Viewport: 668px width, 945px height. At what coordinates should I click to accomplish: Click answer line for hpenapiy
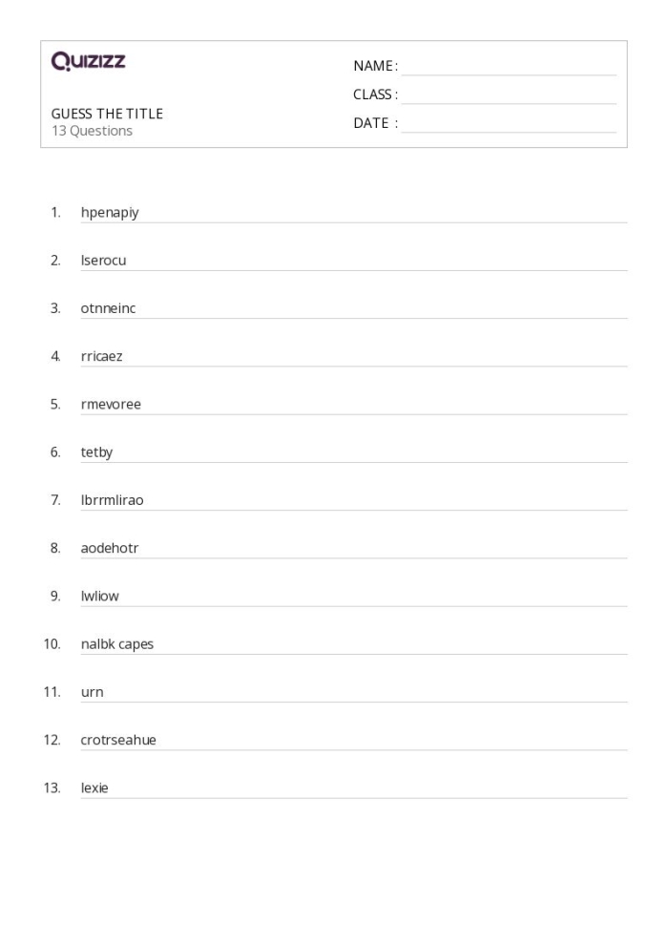click(x=354, y=222)
